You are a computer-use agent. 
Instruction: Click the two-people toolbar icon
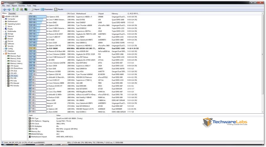pyautogui.click(x=22, y=10)
